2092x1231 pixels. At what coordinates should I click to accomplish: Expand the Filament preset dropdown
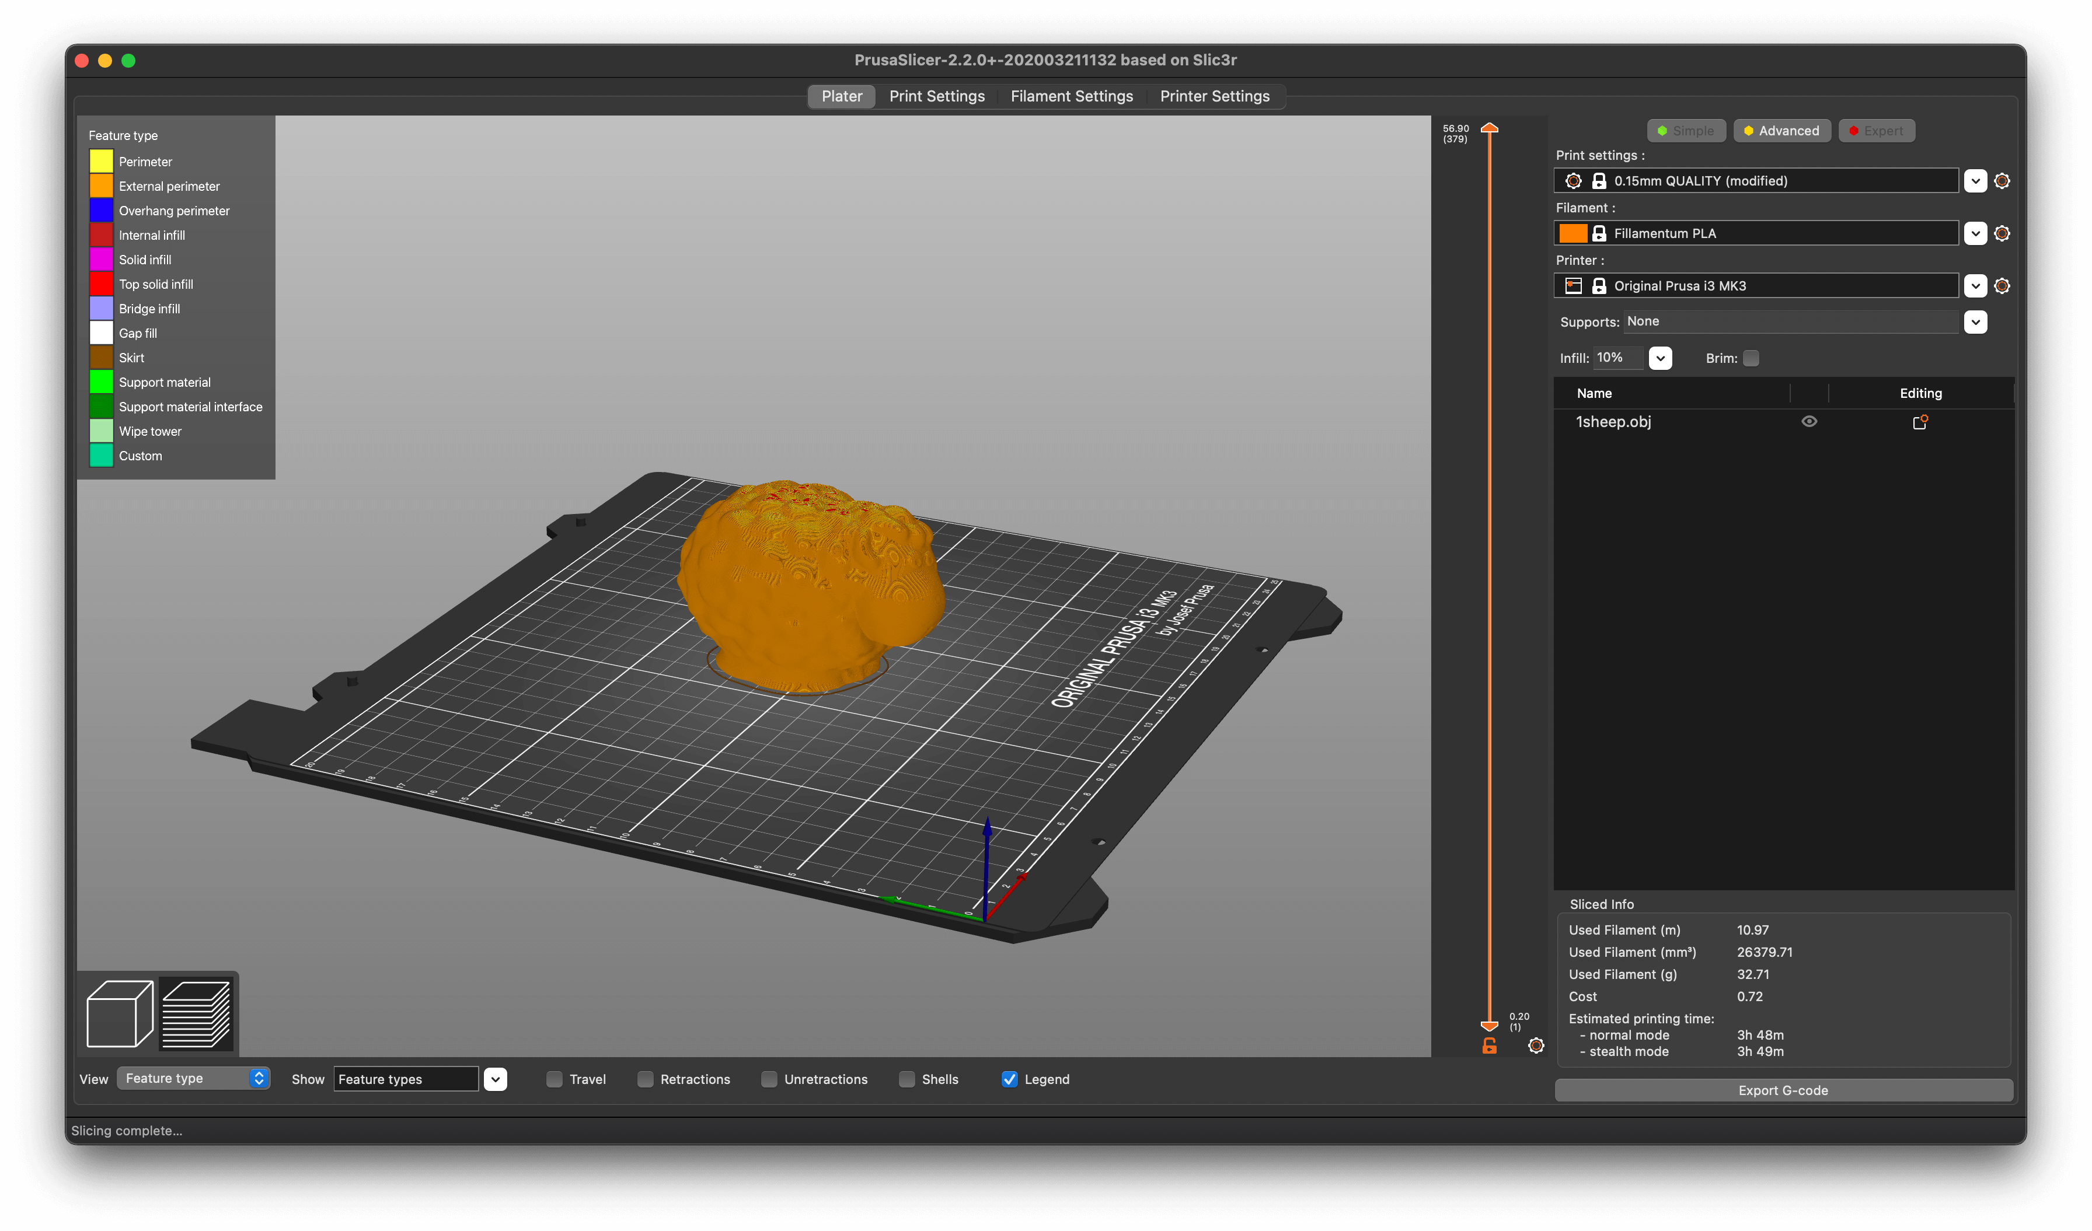click(x=1975, y=233)
